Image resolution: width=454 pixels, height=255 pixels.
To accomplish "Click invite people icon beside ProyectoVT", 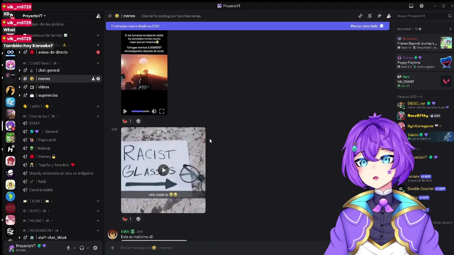I will pos(98,16).
